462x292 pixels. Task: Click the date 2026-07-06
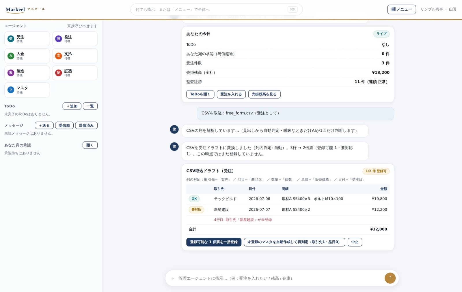259,199
